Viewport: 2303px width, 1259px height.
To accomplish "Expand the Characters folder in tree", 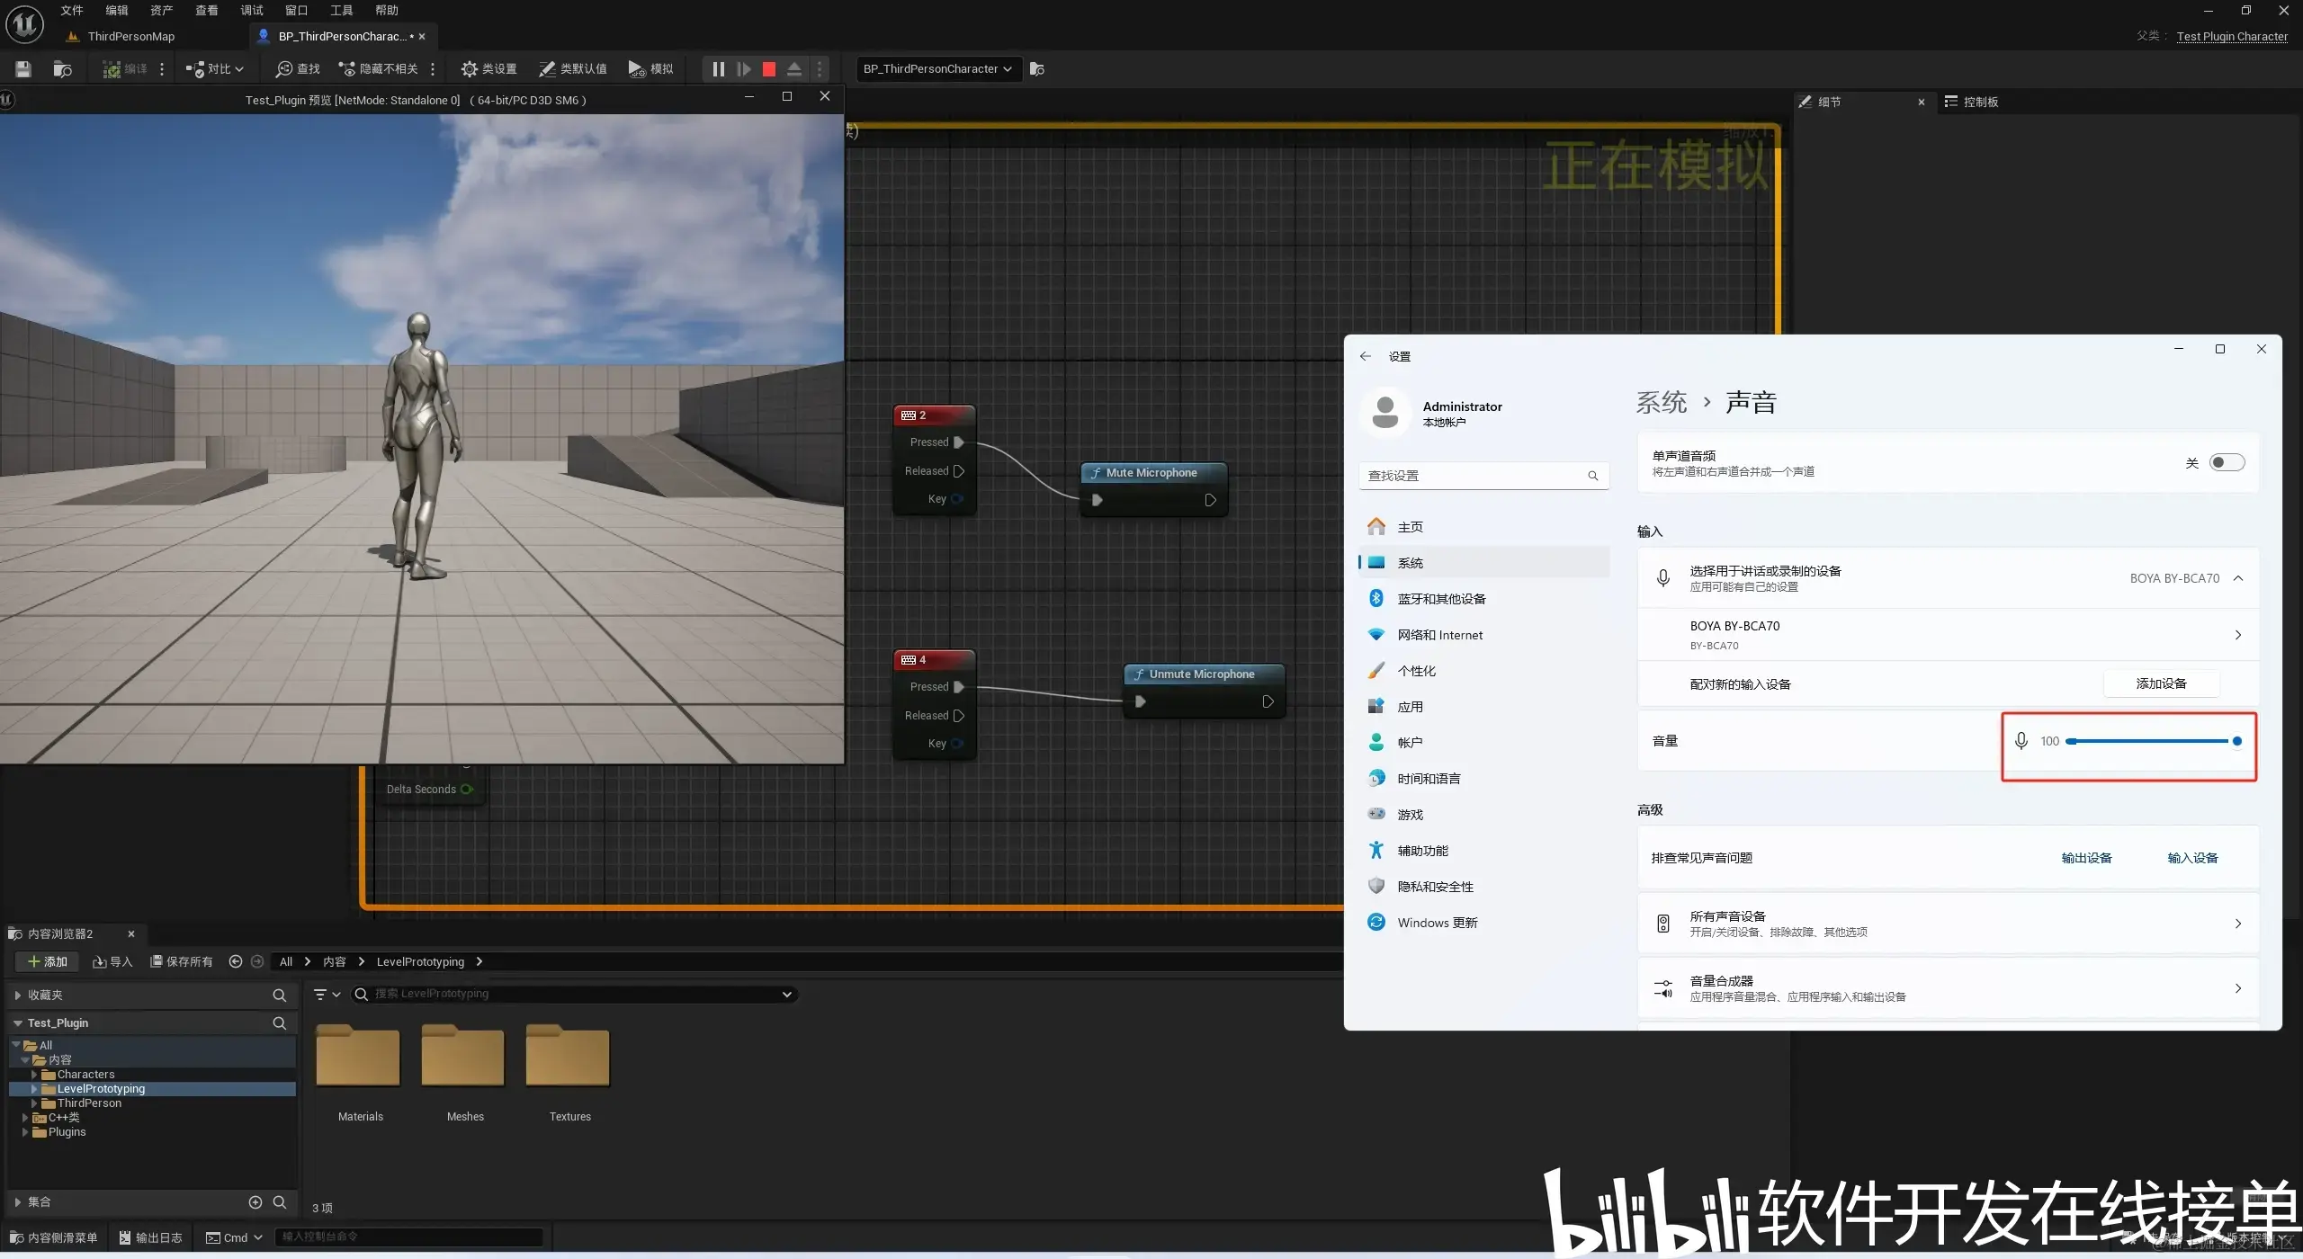I will coord(34,1075).
